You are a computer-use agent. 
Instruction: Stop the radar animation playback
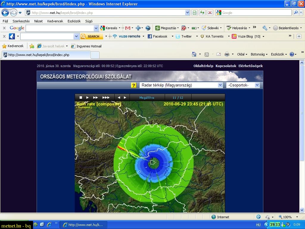pyautogui.click(x=81, y=98)
